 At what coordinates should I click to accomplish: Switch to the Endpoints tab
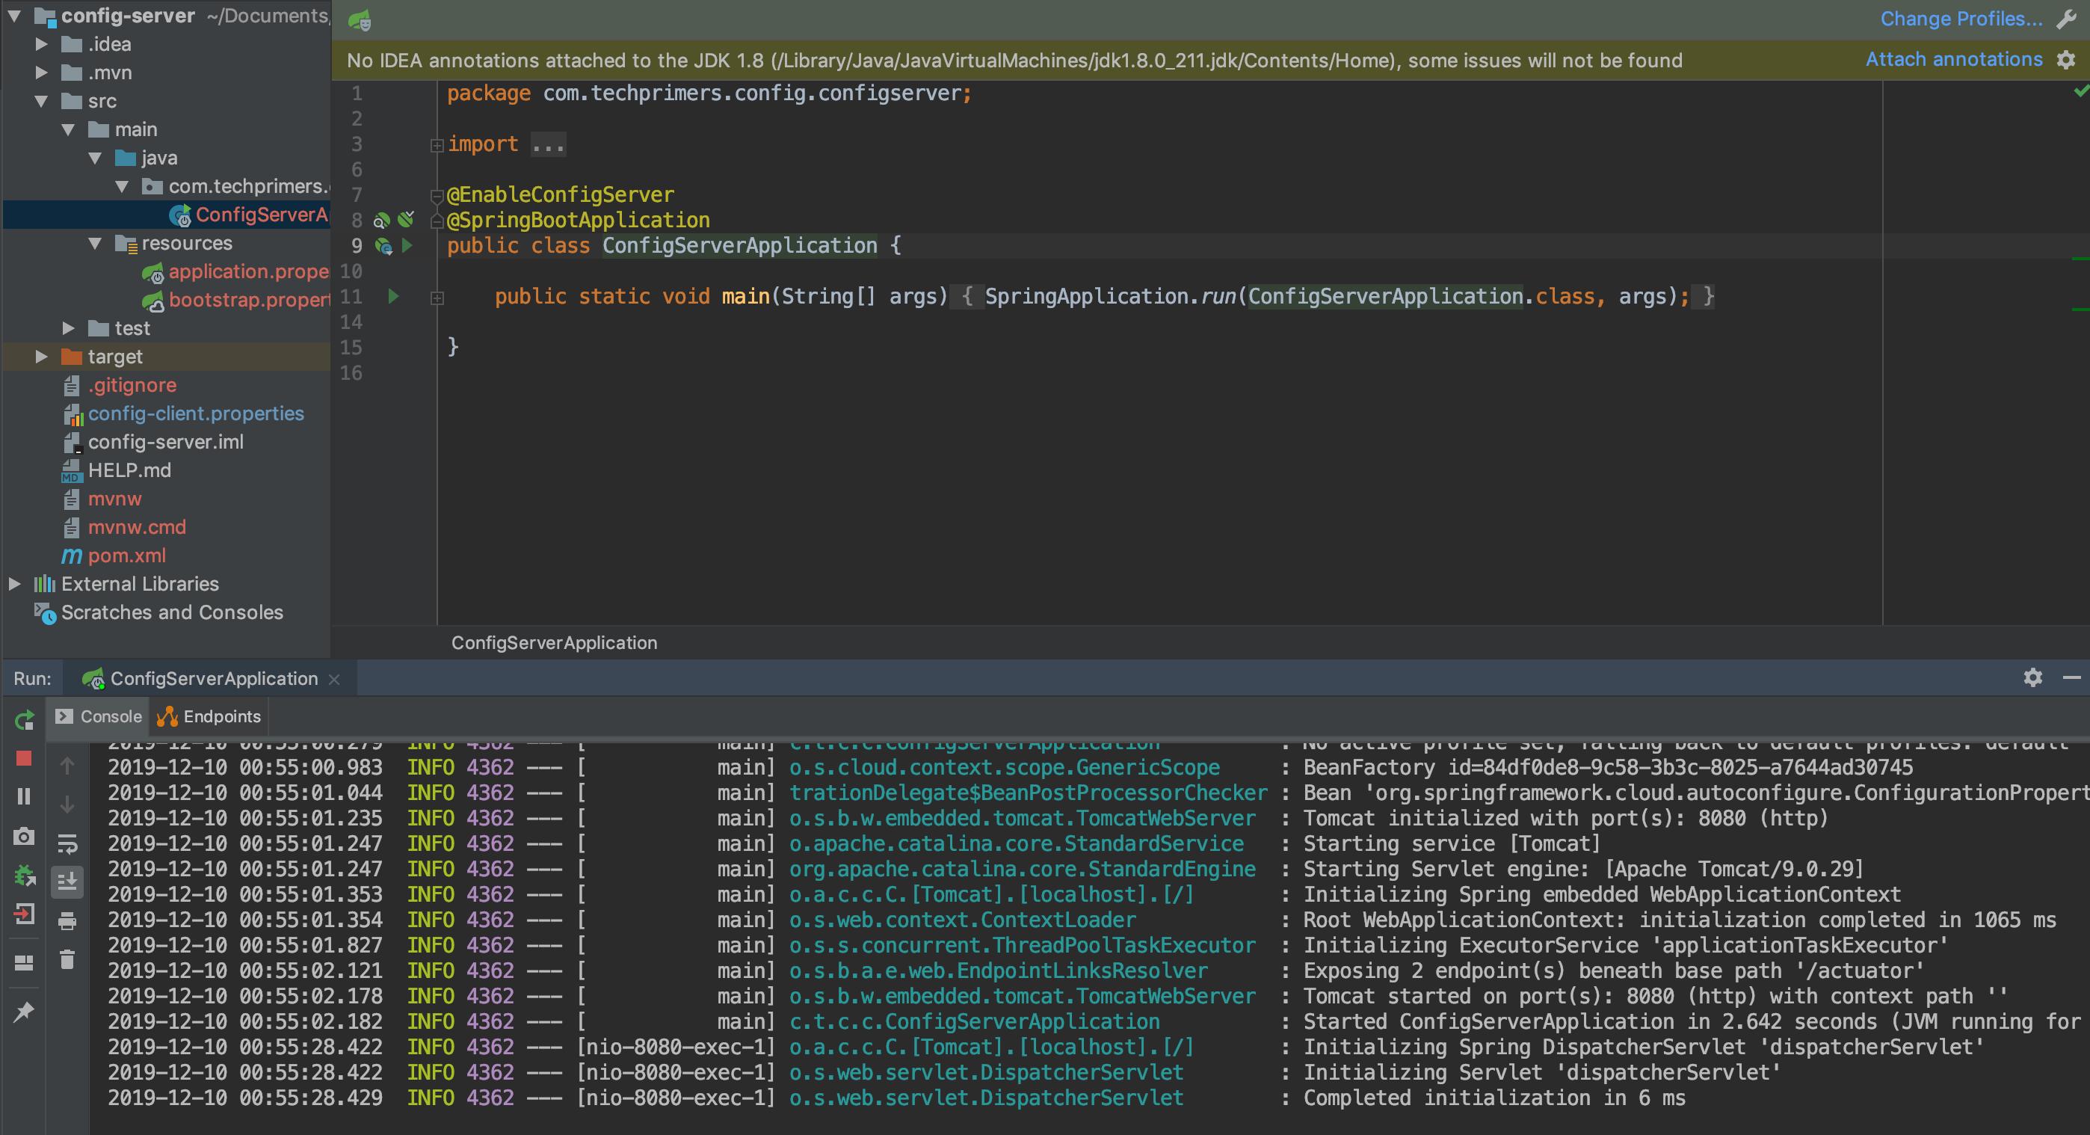tap(209, 716)
